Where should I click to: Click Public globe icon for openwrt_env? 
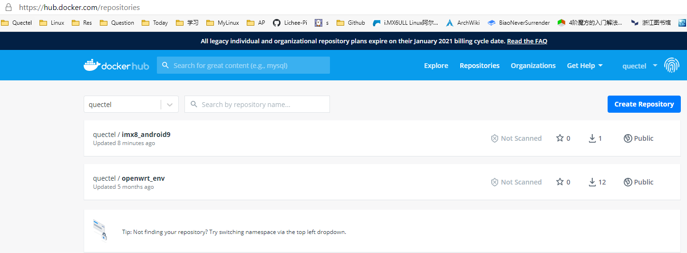tap(628, 182)
